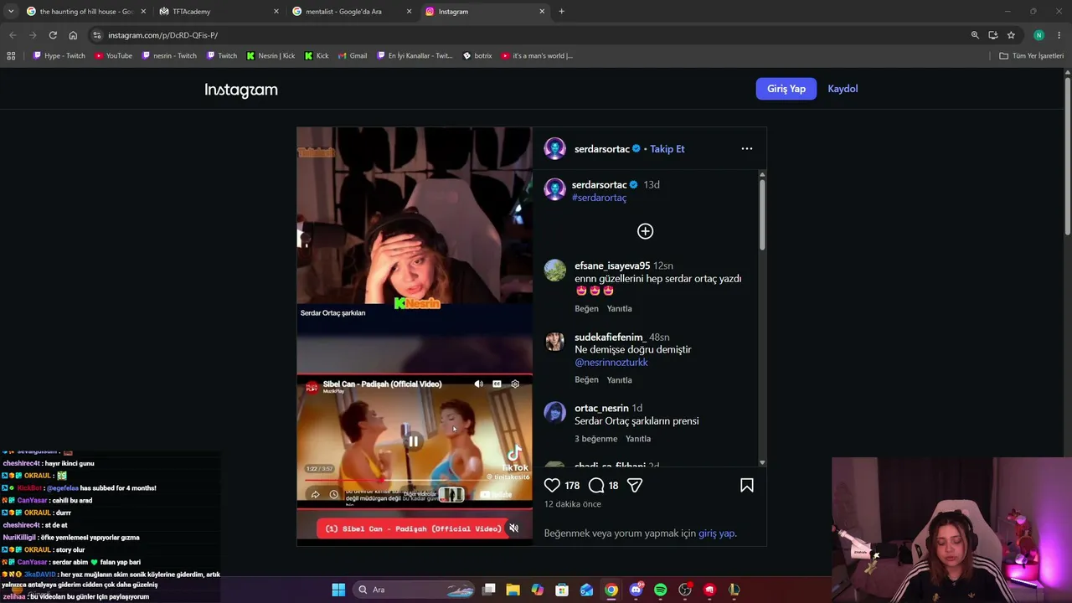Like the post with the heart icon
This screenshot has height=603, width=1072.
(552, 485)
